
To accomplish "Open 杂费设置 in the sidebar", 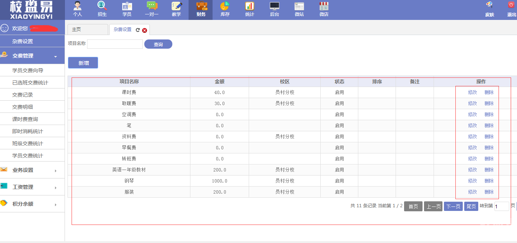I will pyautogui.click(x=32, y=41).
